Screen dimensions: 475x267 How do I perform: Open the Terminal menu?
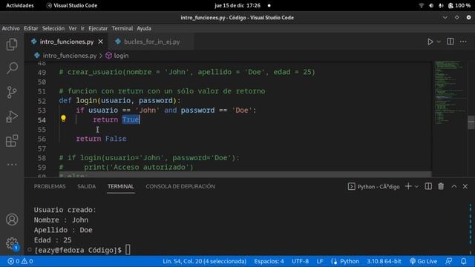pyautogui.click(x=122, y=28)
